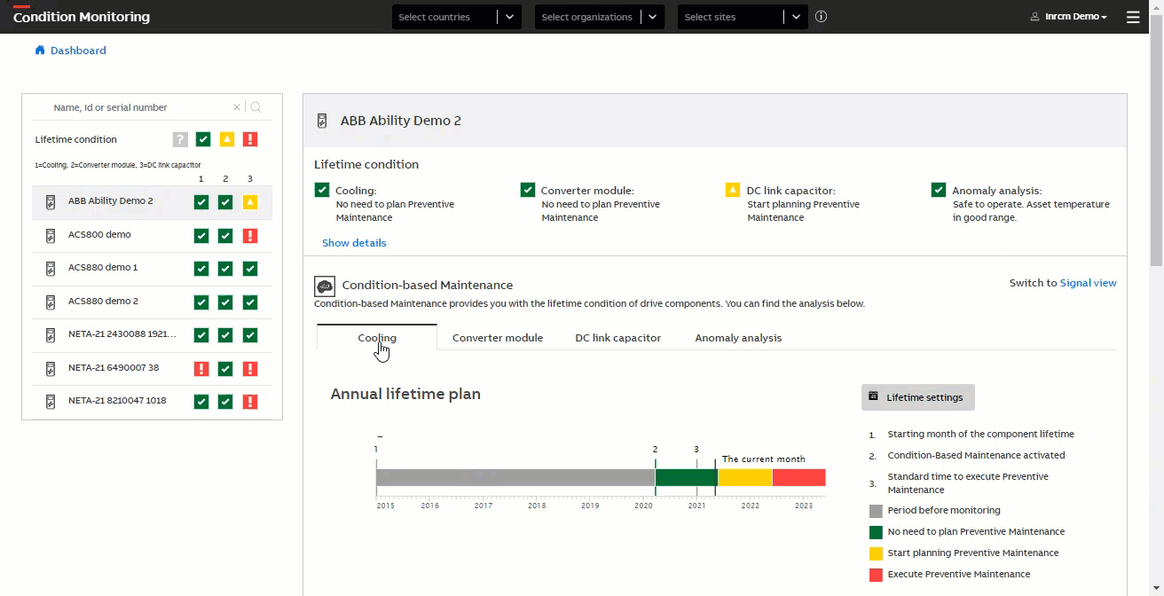Click red cooling alert for NETA-21 6490007 38
This screenshot has height=596, width=1164.
[201, 368]
